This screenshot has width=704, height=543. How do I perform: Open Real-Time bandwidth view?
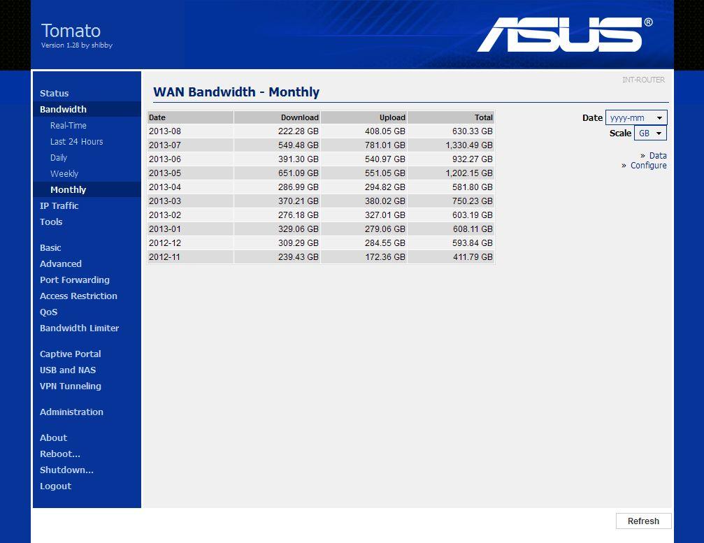point(69,126)
